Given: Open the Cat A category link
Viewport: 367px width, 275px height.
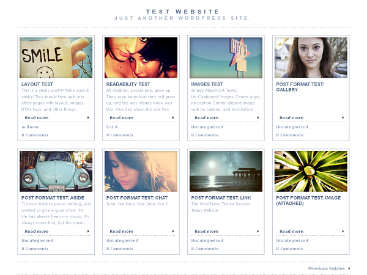Looking at the screenshot, I should [112, 127].
